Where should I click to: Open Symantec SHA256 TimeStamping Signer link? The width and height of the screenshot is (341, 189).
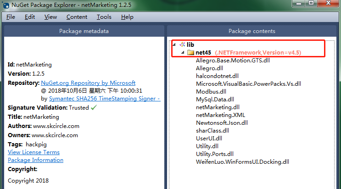pyautogui.click(x=105, y=99)
